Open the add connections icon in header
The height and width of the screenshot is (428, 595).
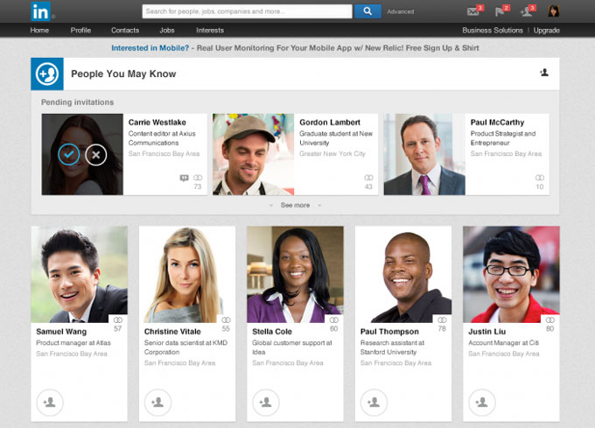tap(527, 11)
